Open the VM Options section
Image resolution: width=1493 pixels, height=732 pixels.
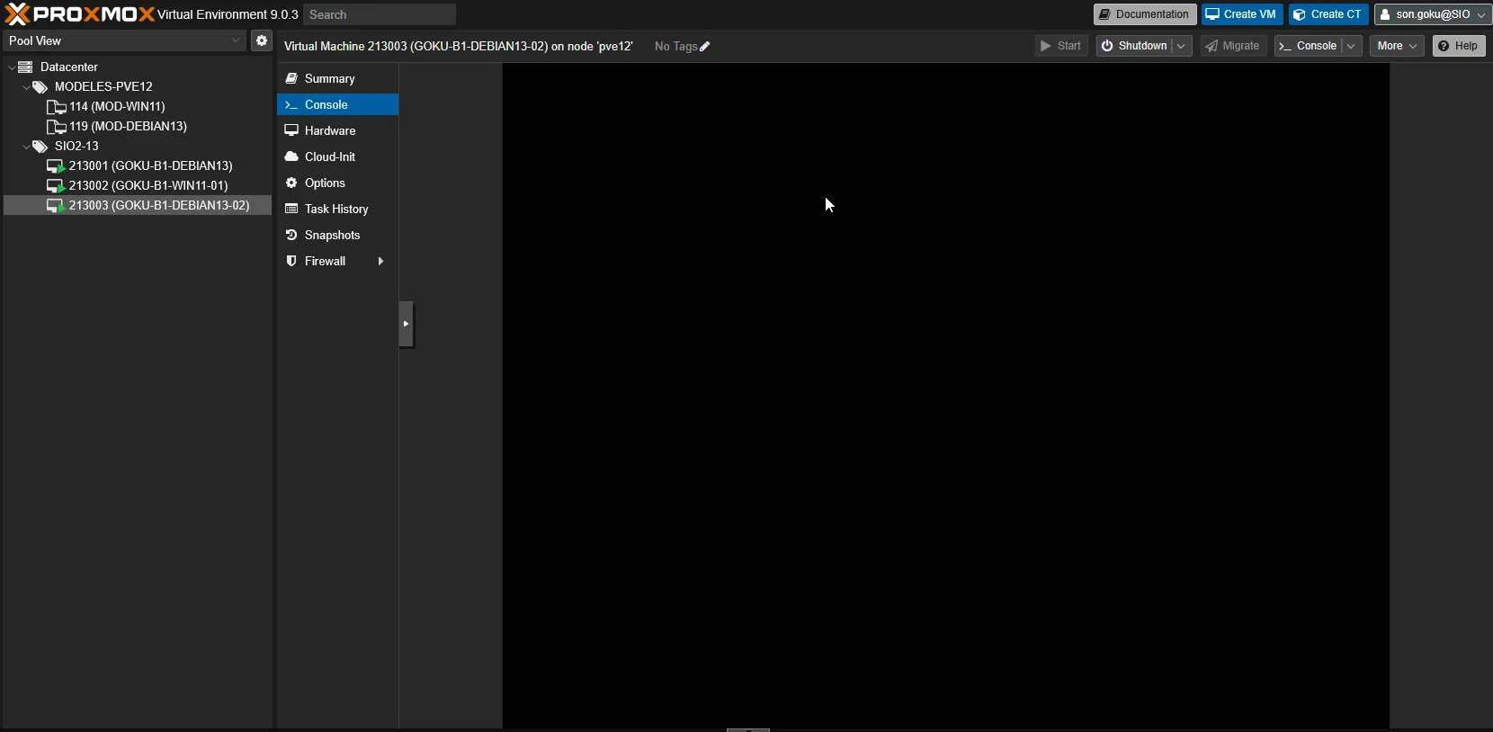[x=324, y=183]
